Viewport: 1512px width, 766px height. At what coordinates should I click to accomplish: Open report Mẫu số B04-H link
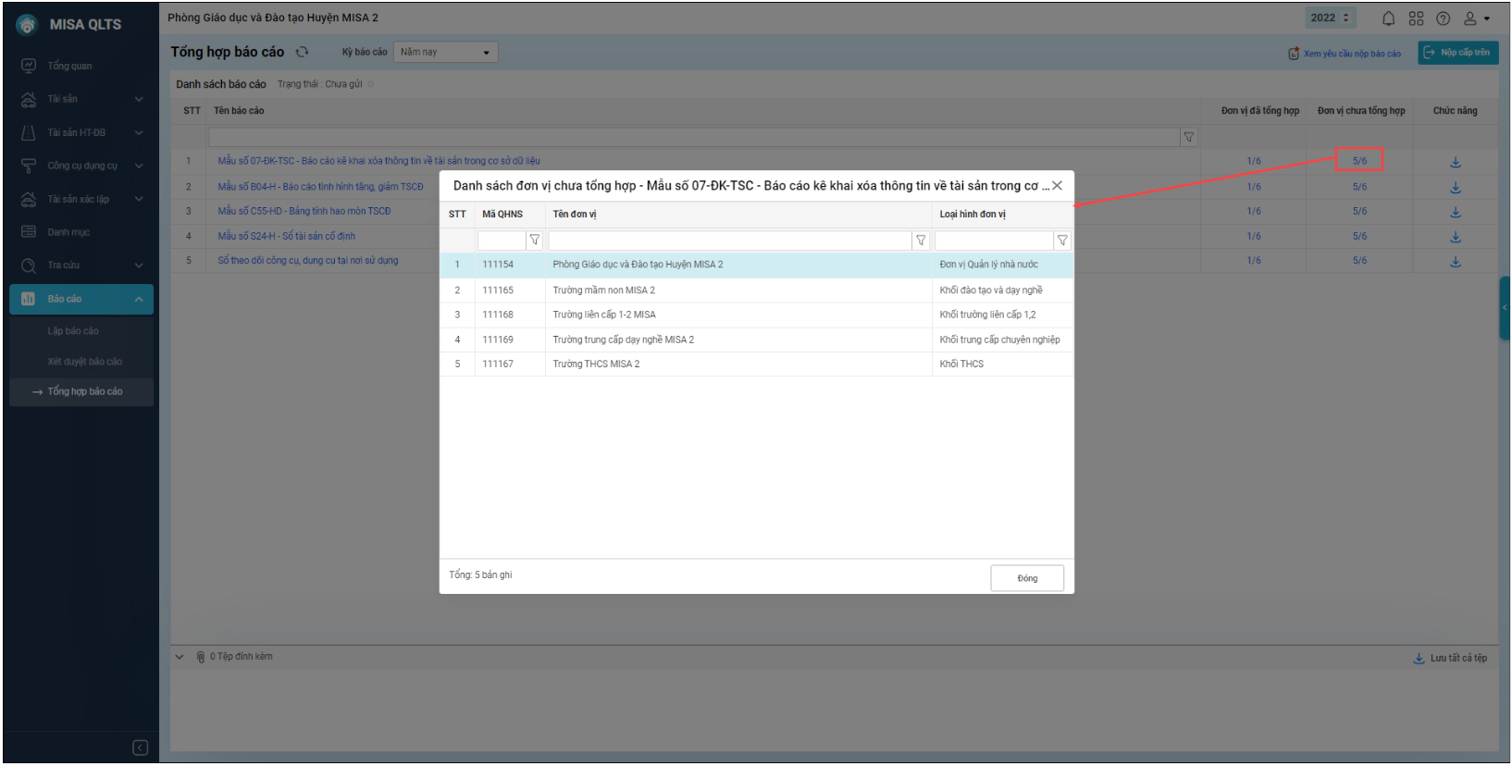[x=320, y=187]
